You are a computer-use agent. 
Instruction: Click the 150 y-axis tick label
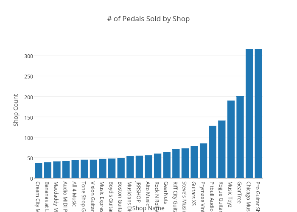coord(28,117)
